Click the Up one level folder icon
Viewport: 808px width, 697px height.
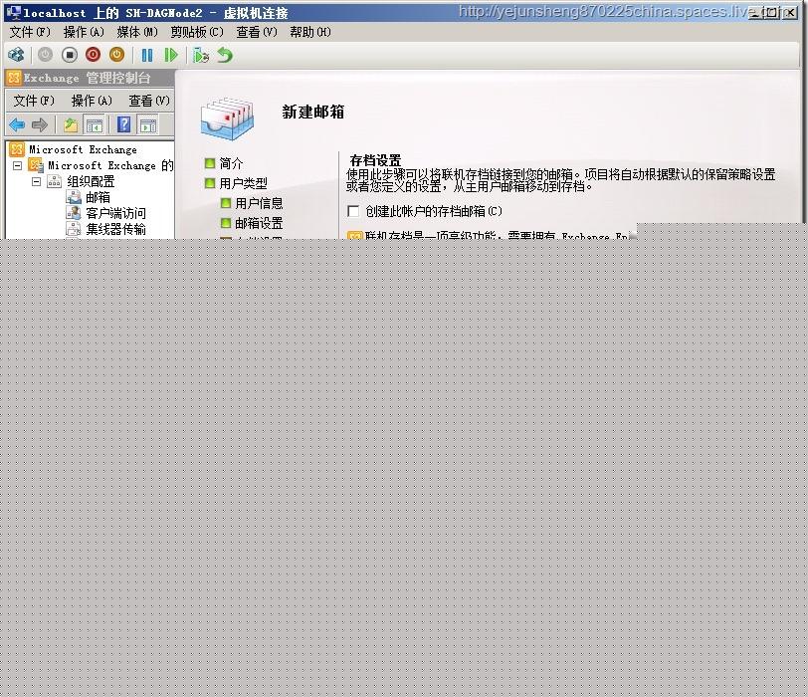pos(71,124)
